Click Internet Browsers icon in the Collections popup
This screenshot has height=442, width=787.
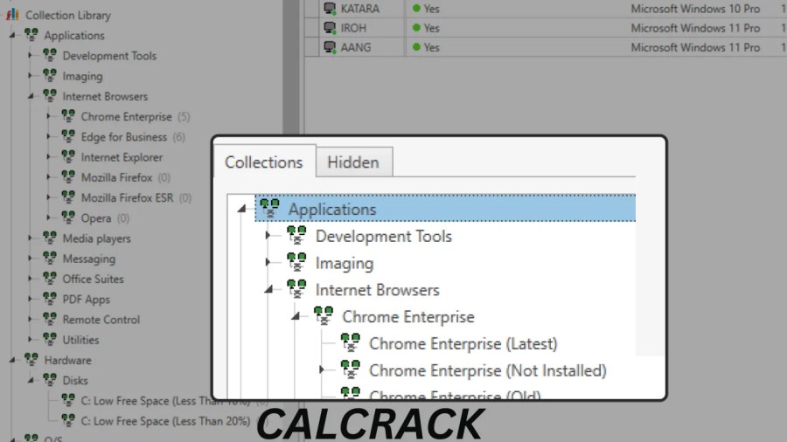[296, 289]
